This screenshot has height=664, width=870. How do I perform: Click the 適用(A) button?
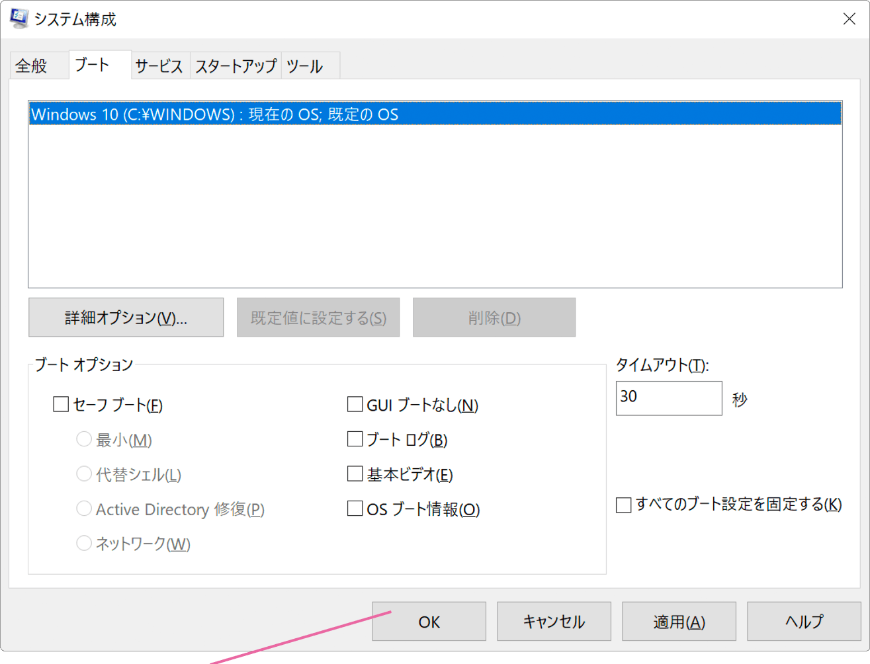click(679, 622)
